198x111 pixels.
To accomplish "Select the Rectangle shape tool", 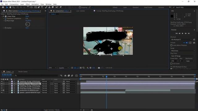I will click(36, 7).
